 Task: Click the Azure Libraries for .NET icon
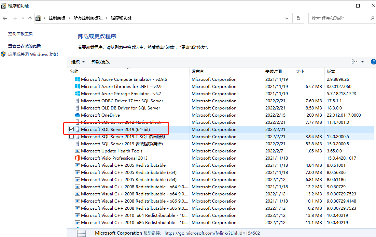pos(78,86)
